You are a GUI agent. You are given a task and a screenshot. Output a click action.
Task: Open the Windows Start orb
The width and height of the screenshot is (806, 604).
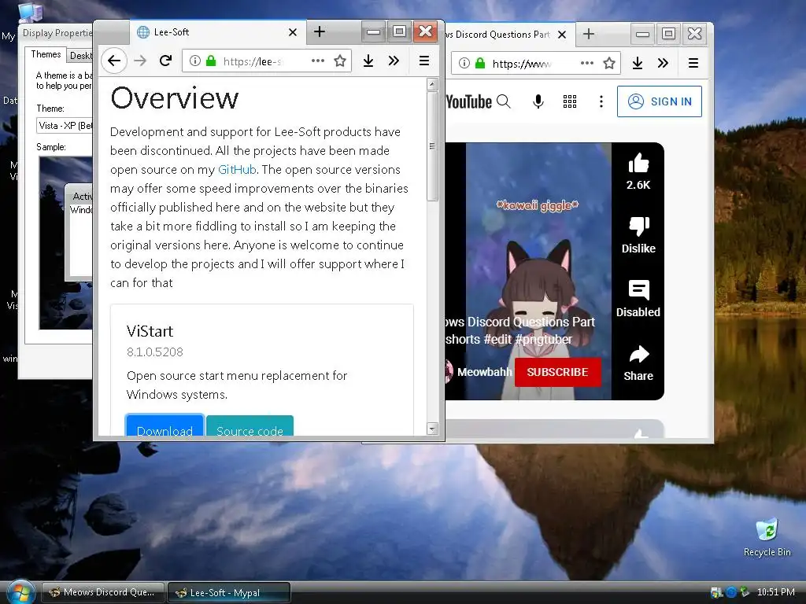click(20, 591)
